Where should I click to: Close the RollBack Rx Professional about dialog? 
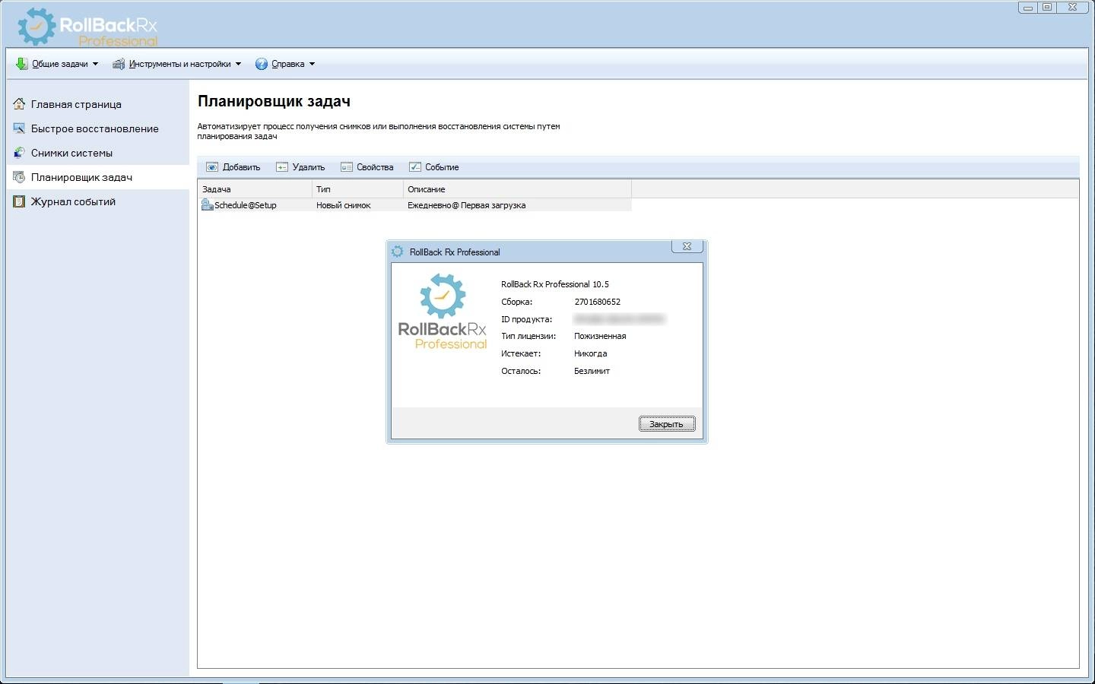point(687,246)
